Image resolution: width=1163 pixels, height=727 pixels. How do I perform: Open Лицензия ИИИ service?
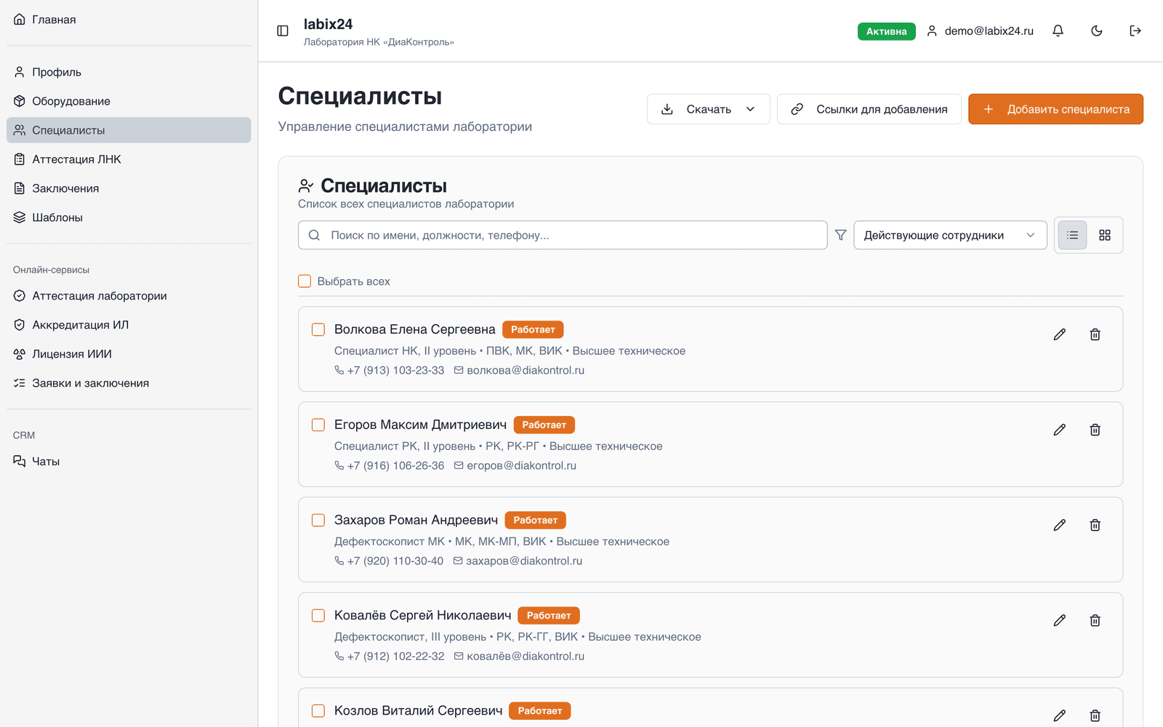click(x=129, y=354)
